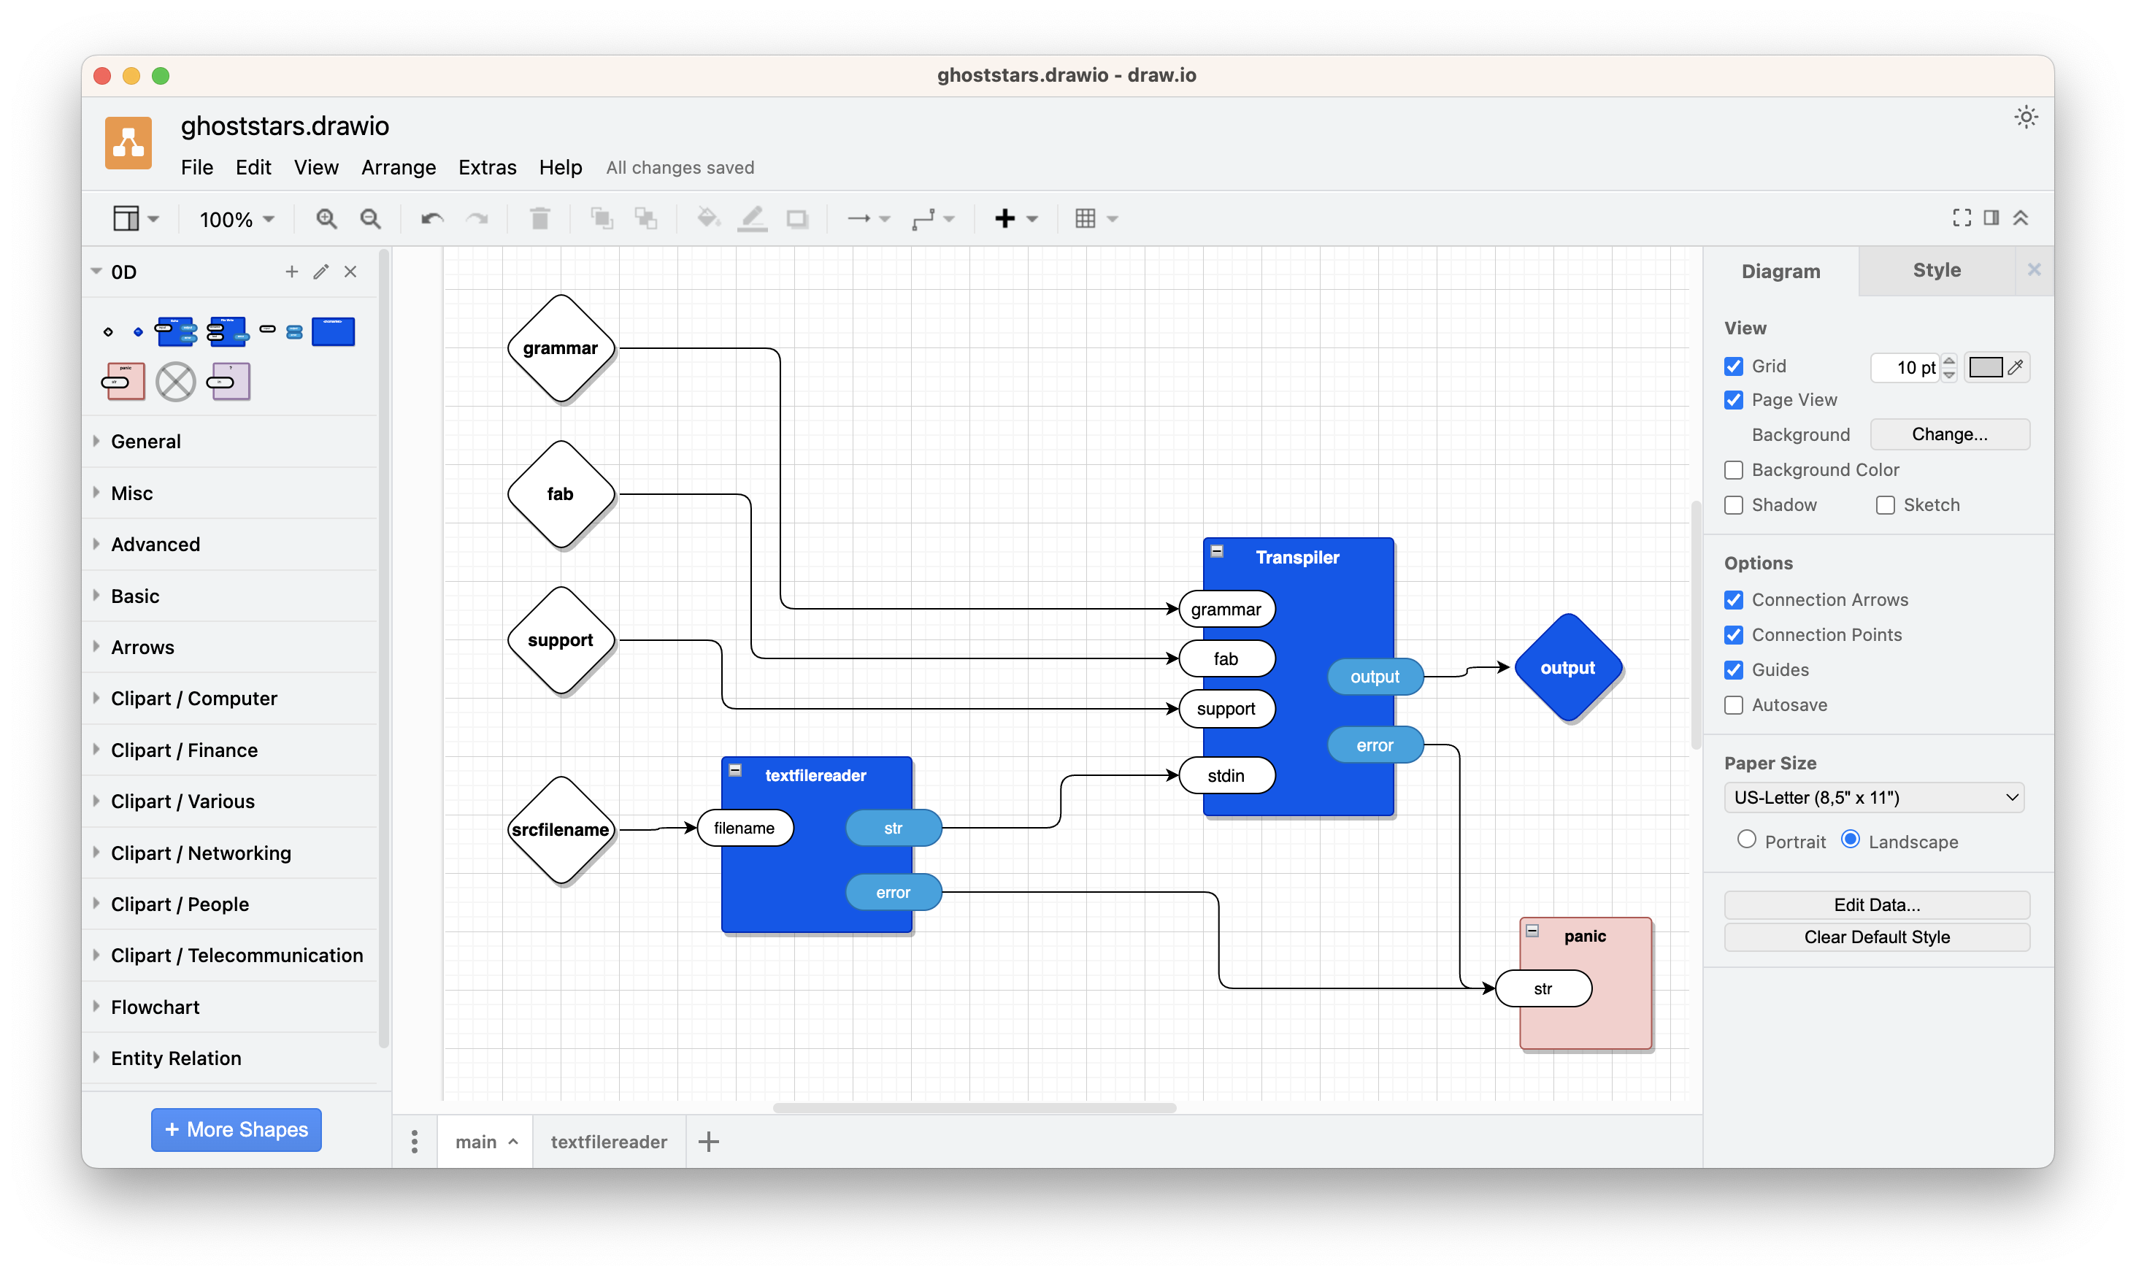
Task: Open the Extras menu
Action: [487, 167]
